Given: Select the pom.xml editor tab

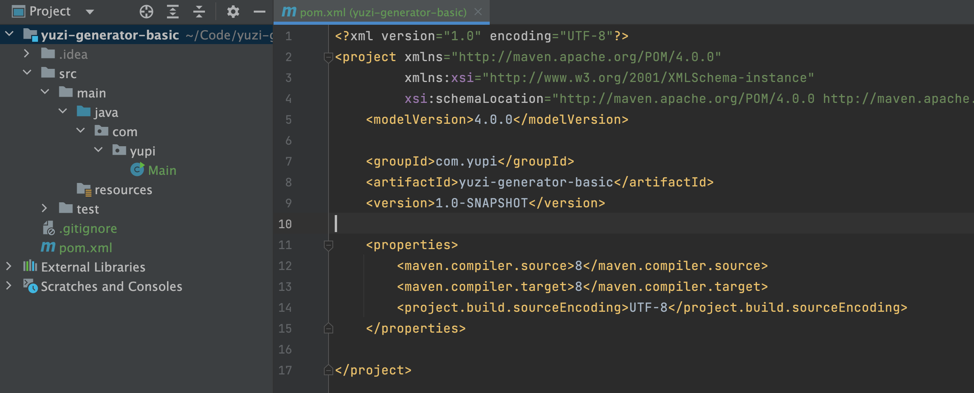Looking at the screenshot, I should click(382, 12).
